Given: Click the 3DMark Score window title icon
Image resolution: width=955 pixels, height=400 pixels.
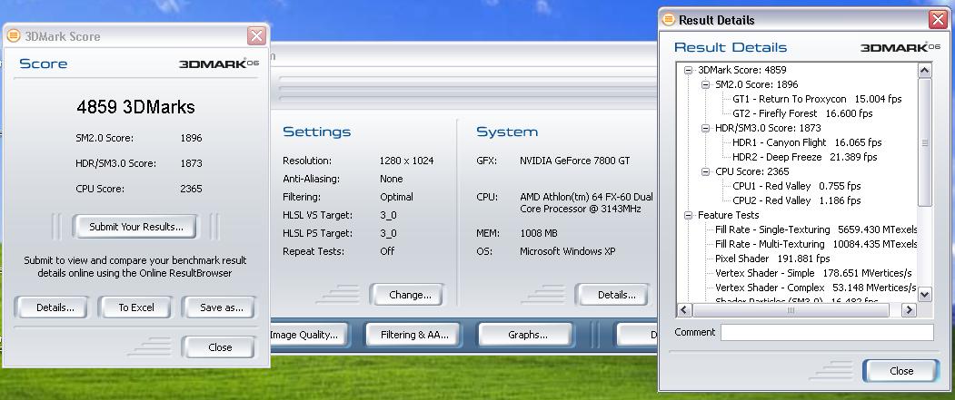Looking at the screenshot, I should point(14,36).
